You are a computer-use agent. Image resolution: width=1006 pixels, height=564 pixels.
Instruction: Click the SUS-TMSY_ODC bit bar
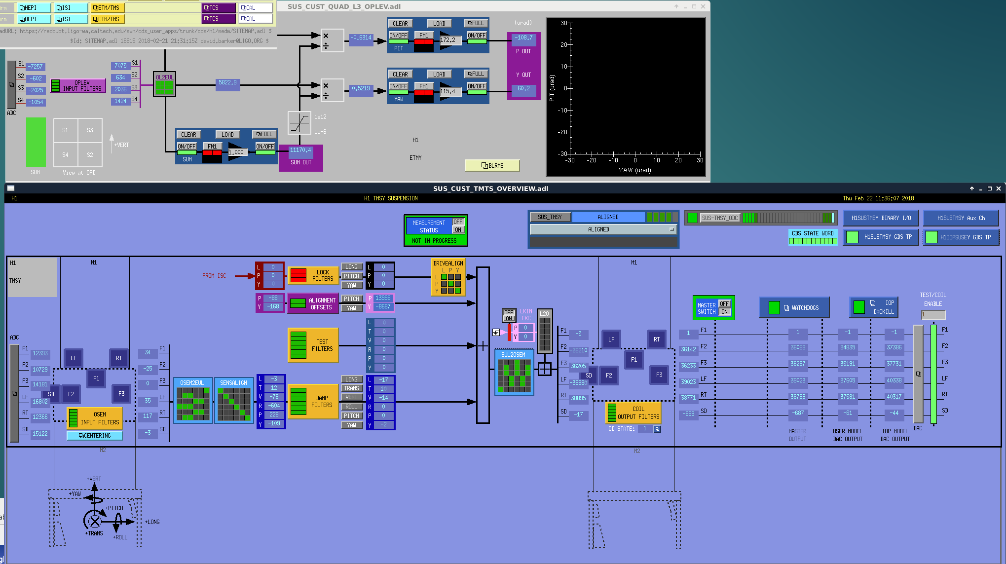[789, 218]
